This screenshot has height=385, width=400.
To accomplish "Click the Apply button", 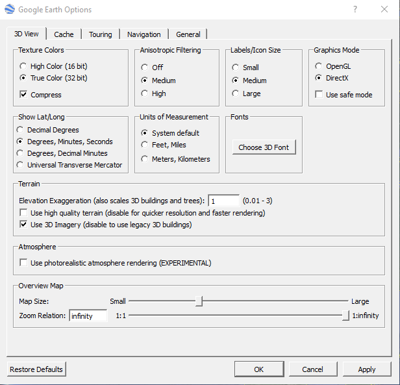I will pos(367,369).
